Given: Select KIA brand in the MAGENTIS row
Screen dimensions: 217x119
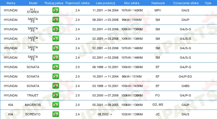Looking at the screenshot, I should tap(11, 105).
